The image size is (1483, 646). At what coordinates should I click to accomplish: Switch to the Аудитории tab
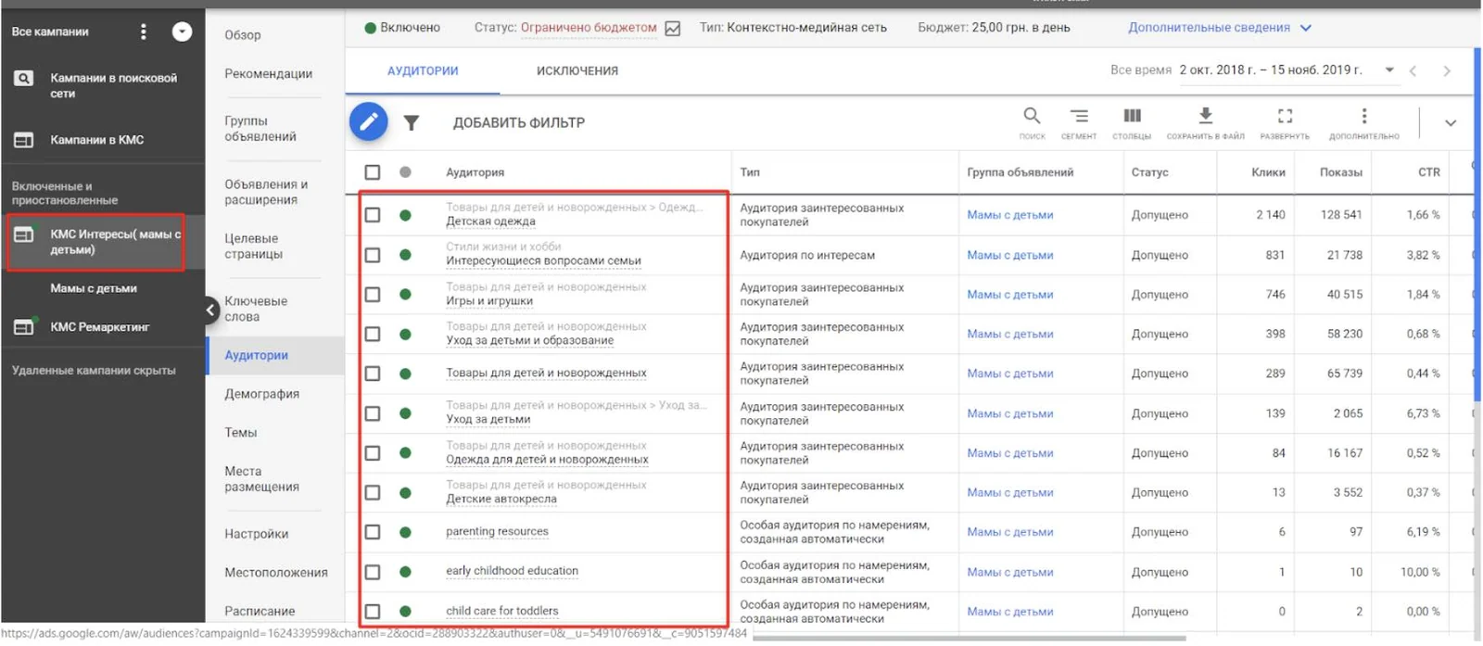click(423, 71)
